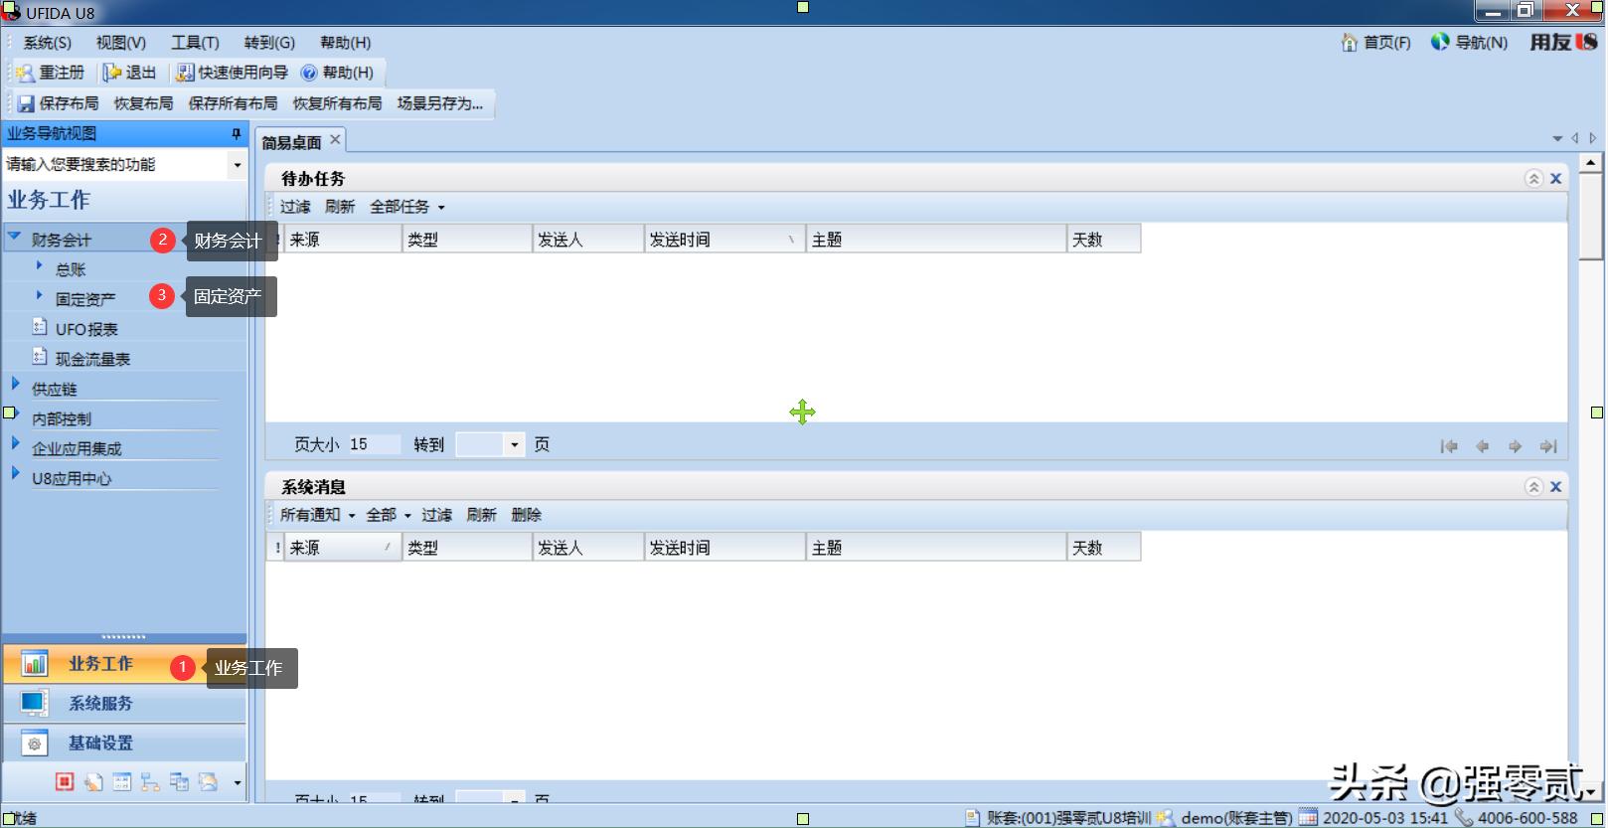
Task: Open the 转到(G) menu
Action: 269,43
